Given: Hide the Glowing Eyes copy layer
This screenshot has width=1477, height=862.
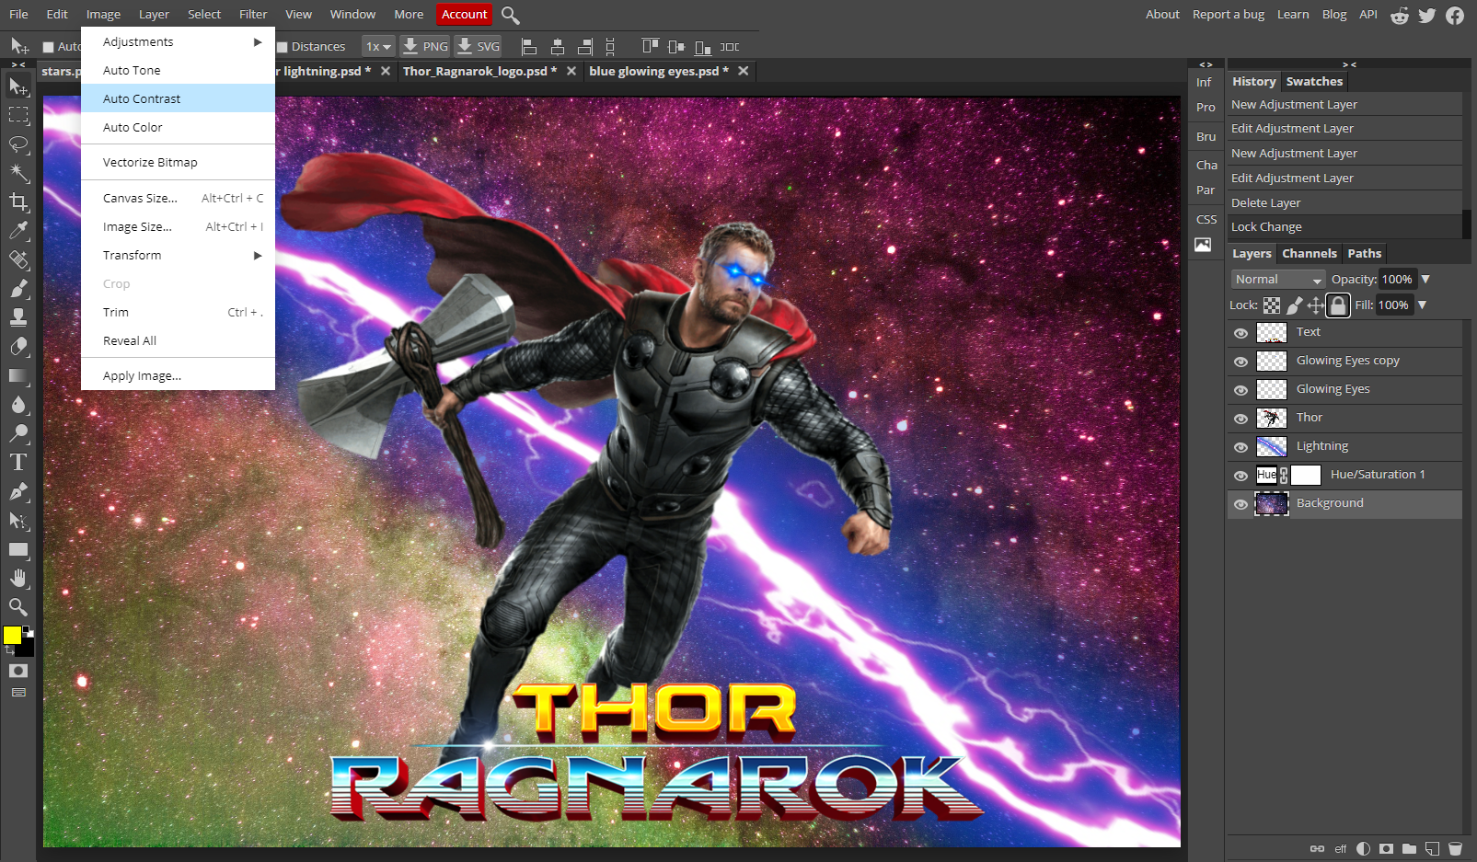Looking at the screenshot, I should [x=1240, y=362].
